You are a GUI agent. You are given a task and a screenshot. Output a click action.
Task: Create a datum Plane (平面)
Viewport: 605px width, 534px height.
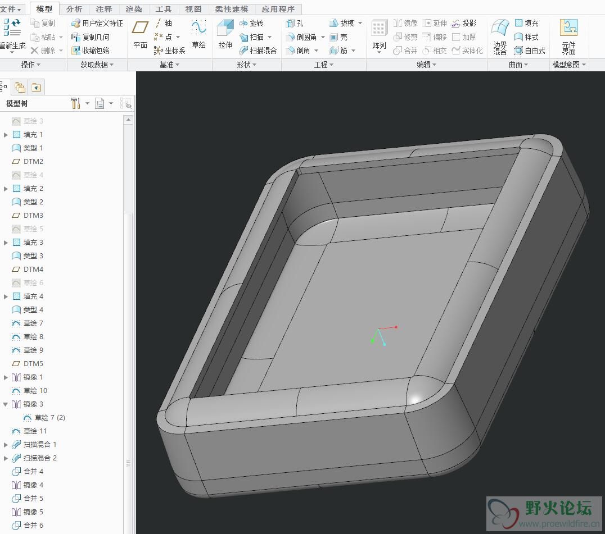click(140, 33)
